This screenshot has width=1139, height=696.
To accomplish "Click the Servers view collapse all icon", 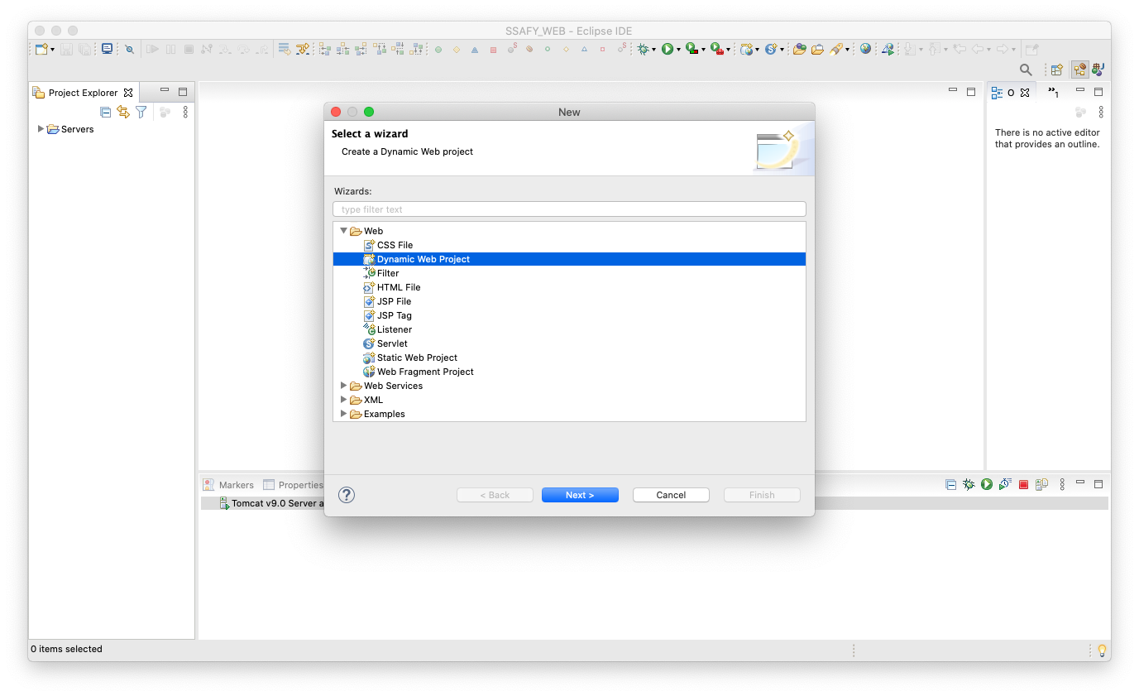I will [950, 484].
